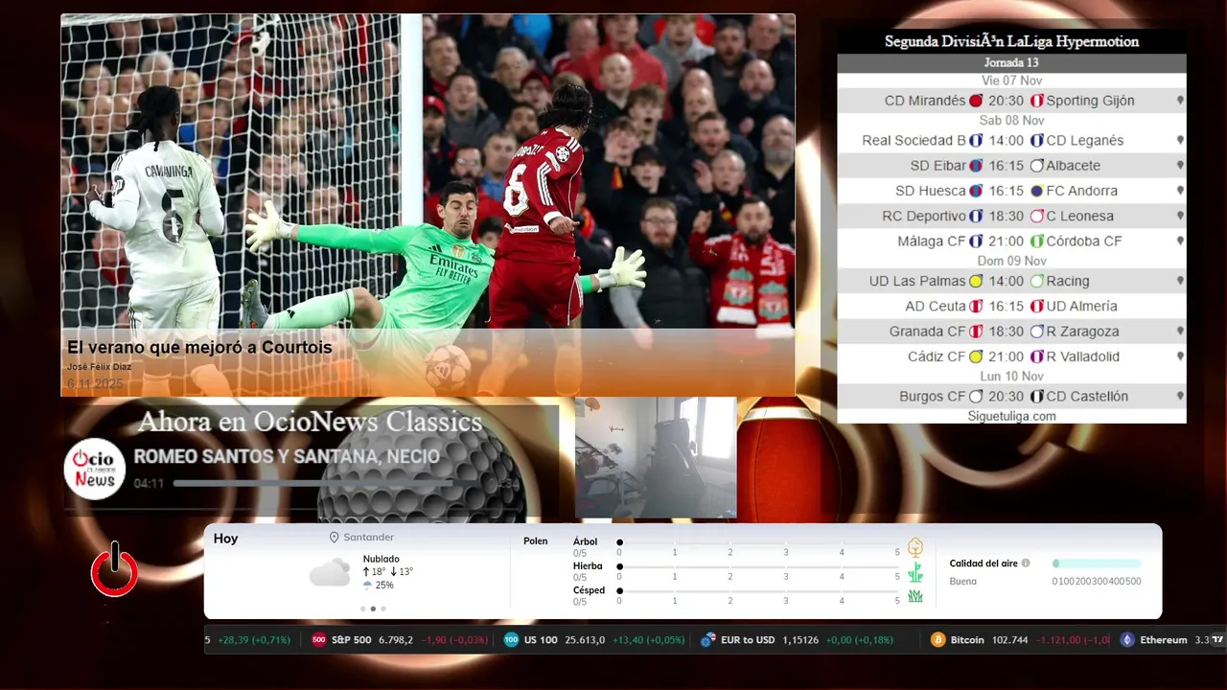Open headline 'El verano que mejoró a Courtois'

(x=199, y=348)
